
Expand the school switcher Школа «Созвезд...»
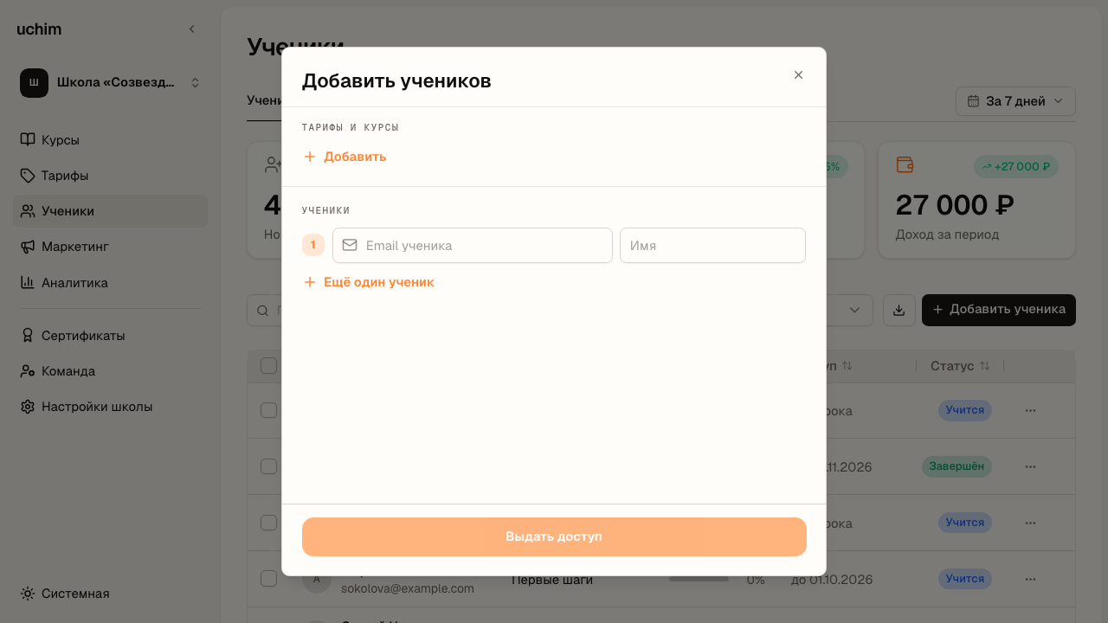[110, 83]
